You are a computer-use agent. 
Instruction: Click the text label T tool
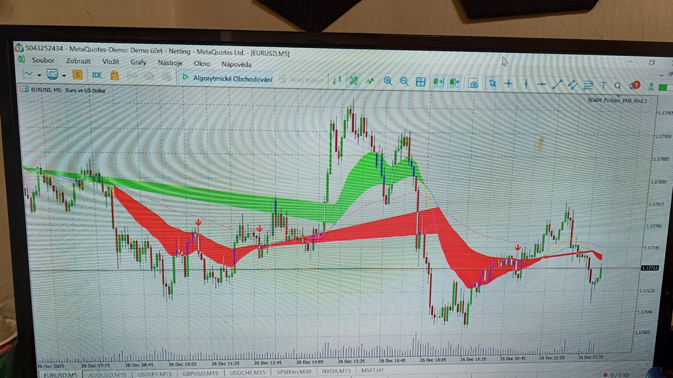604,85
